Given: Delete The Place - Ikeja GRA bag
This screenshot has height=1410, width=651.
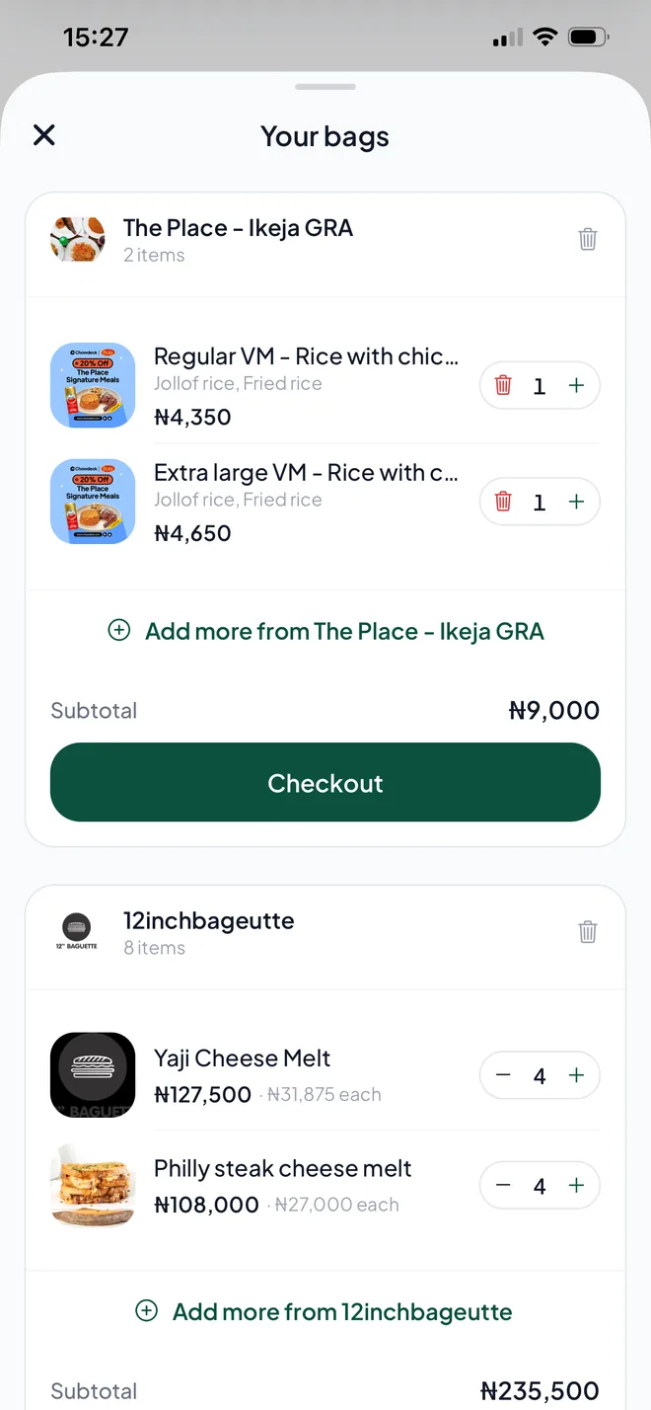Looking at the screenshot, I should 588,239.
